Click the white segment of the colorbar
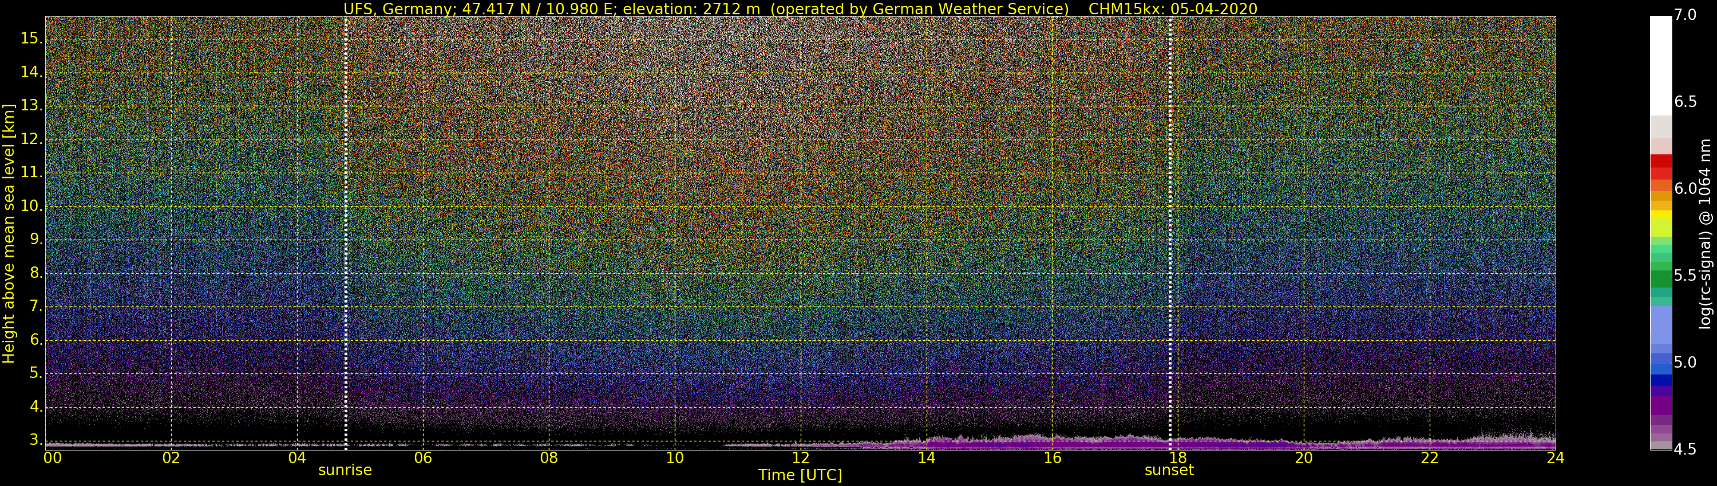1717x486 pixels. pos(1660,66)
